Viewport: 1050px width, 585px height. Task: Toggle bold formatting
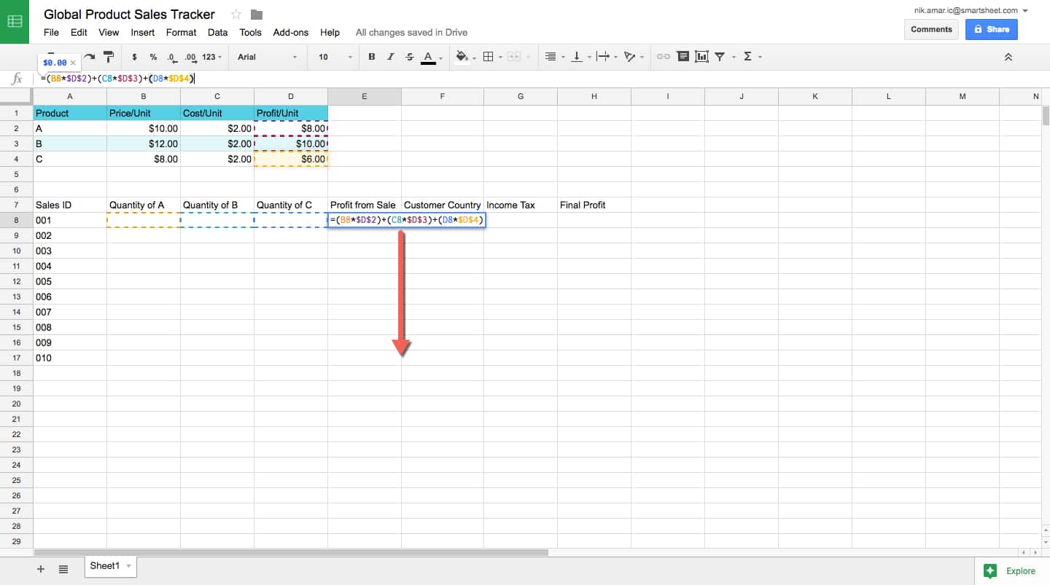tap(372, 57)
